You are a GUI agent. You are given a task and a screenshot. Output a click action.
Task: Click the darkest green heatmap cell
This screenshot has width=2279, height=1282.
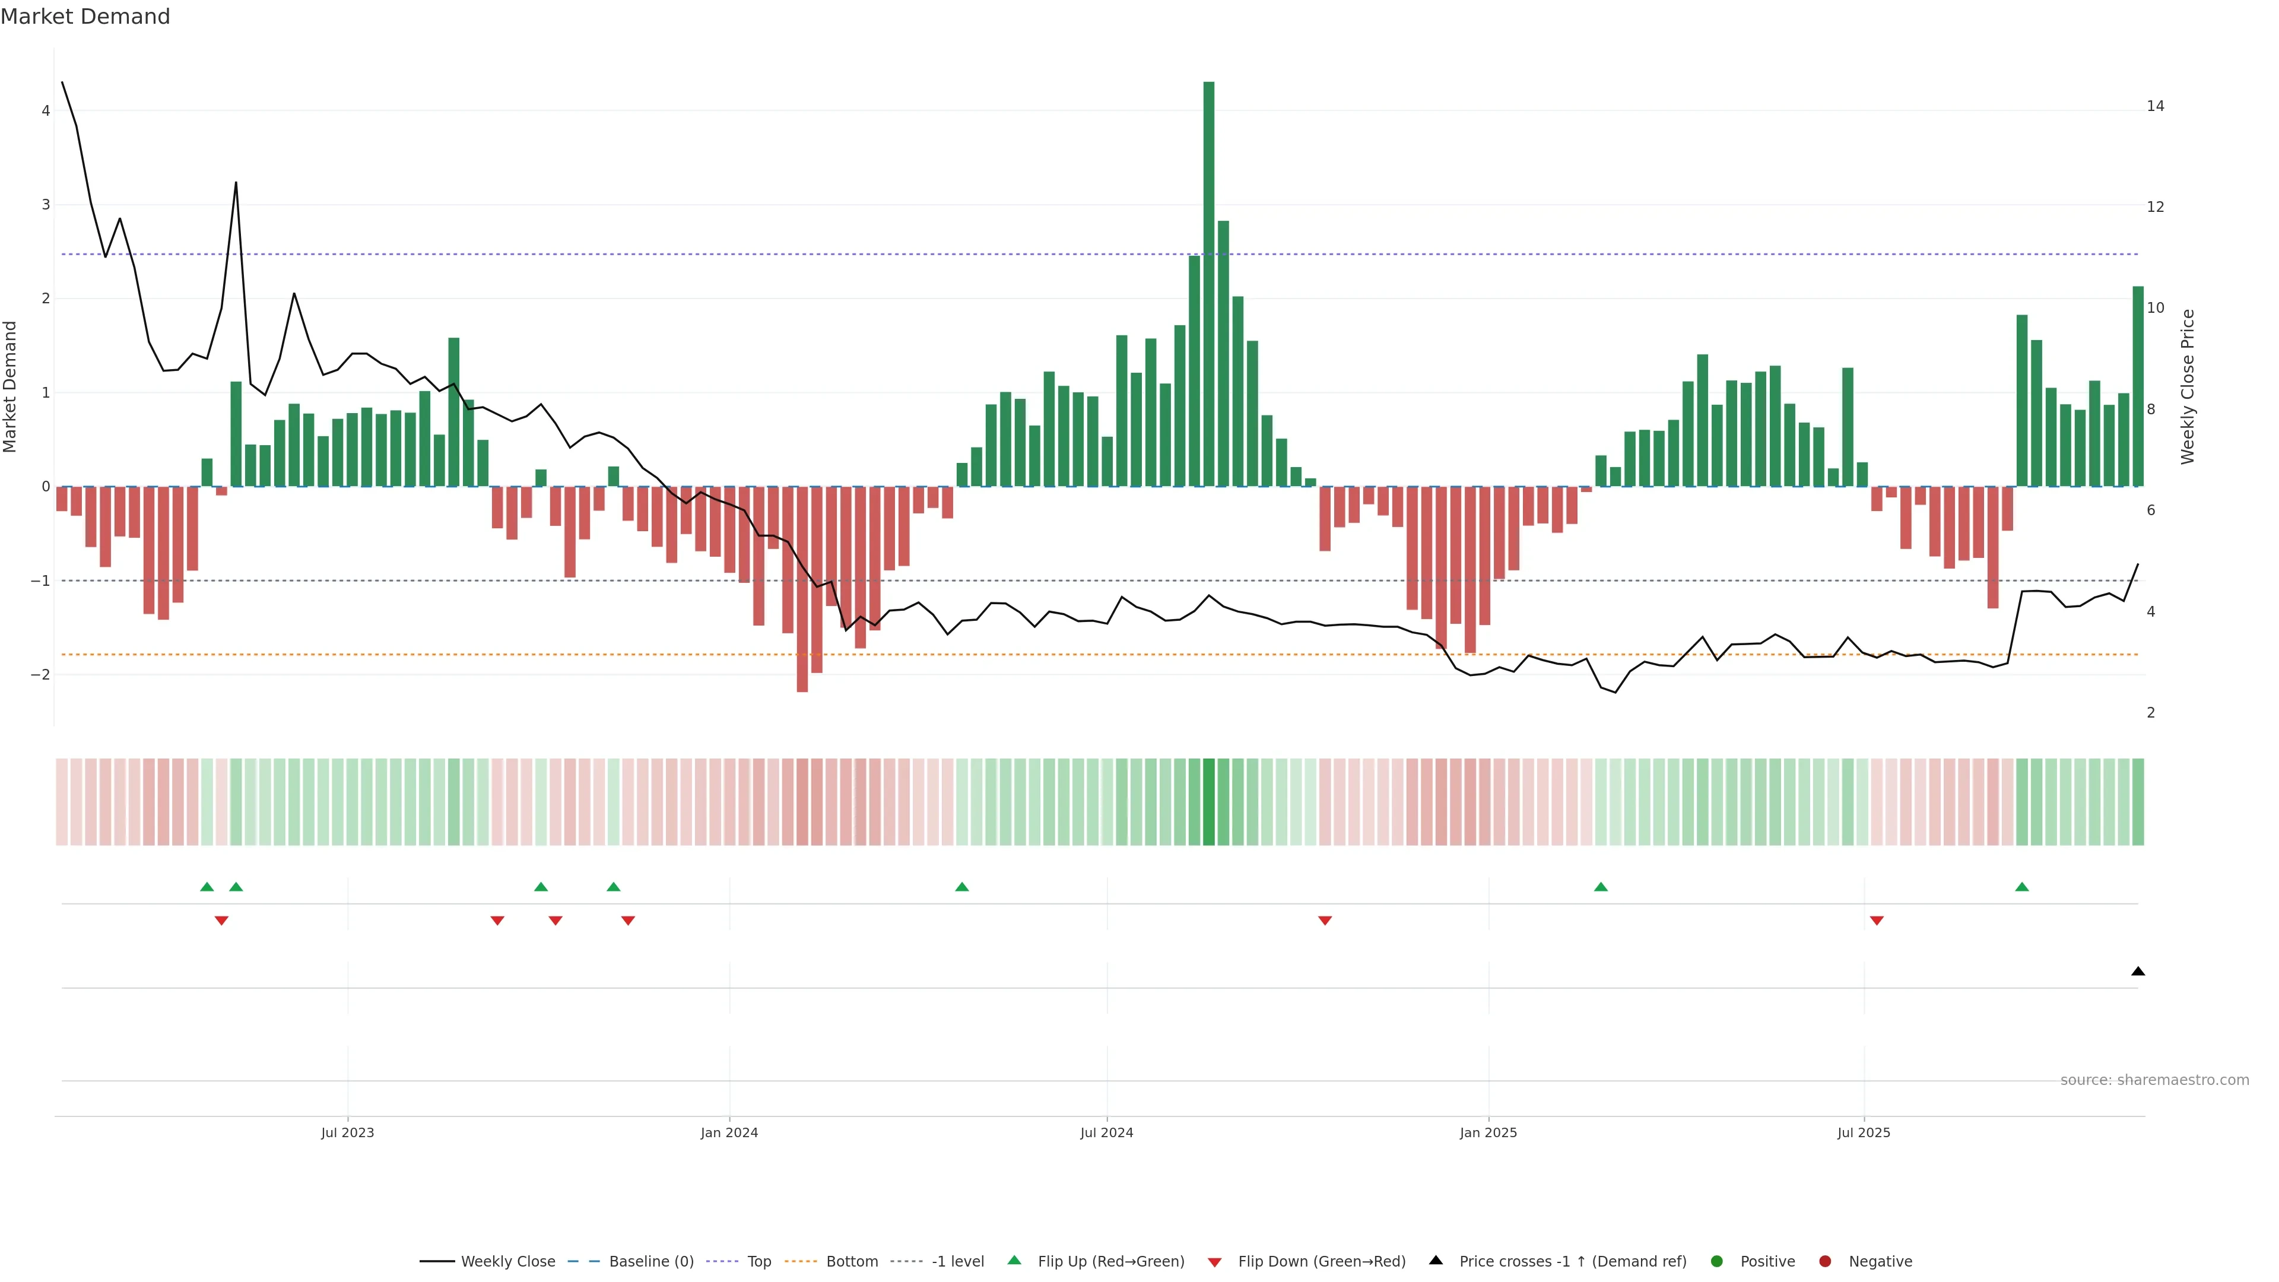pos(1208,802)
